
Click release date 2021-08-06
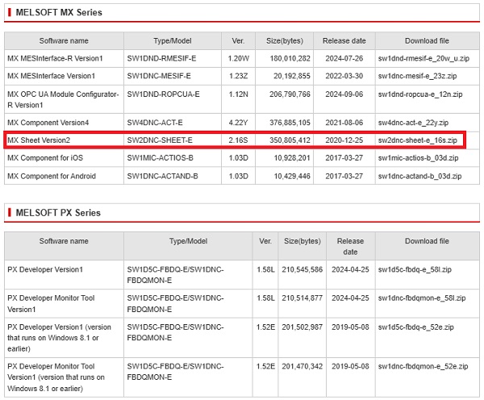point(344,123)
